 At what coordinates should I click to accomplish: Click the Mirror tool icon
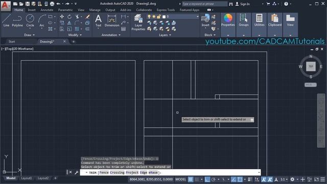69,22
